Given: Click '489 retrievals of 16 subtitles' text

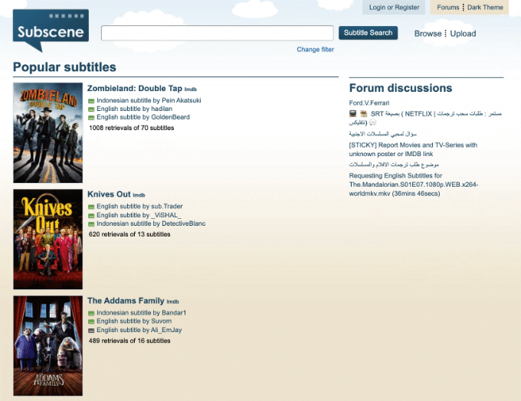Looking at the screenshot, I should tap(129, 341).
